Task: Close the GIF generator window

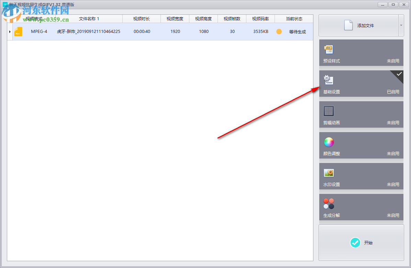Action: [404, 5]
